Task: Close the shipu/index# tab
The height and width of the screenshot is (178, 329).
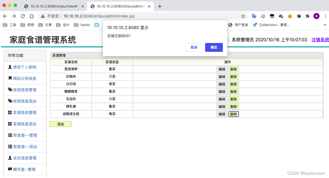Action: [x=83, y=6]
